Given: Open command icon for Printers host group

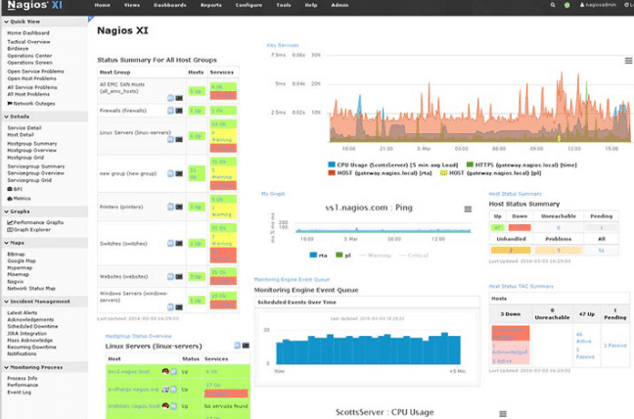Looking at the screenshot, I should (179, 207).
